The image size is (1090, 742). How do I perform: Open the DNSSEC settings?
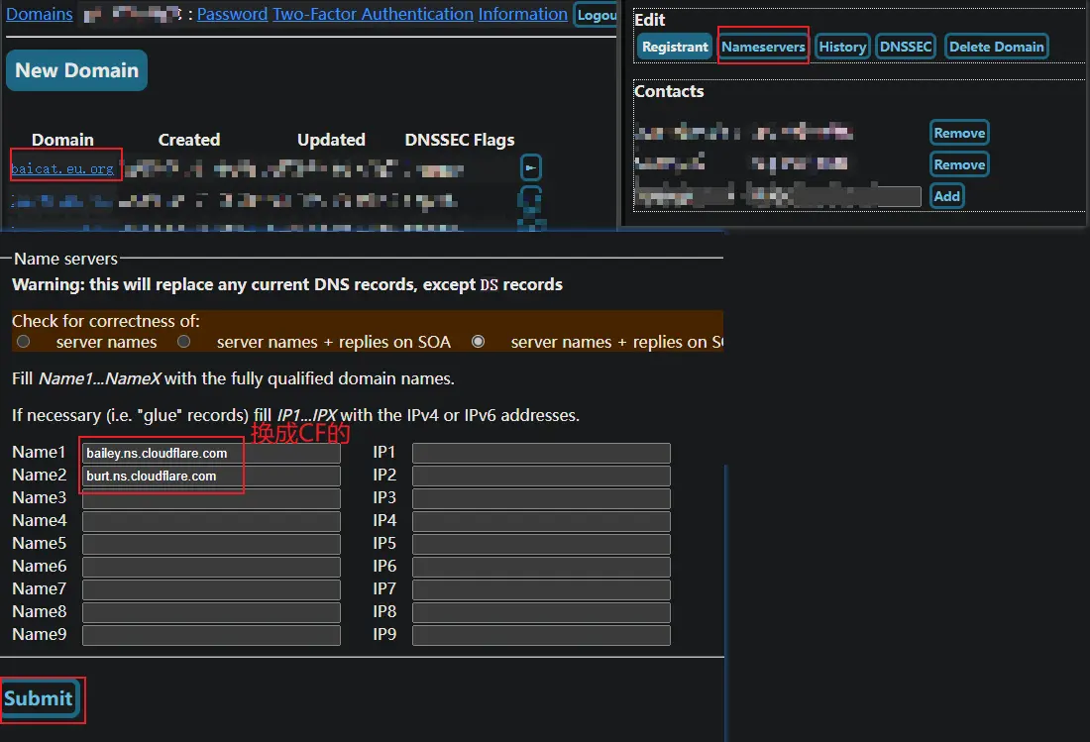coord(906,47)
